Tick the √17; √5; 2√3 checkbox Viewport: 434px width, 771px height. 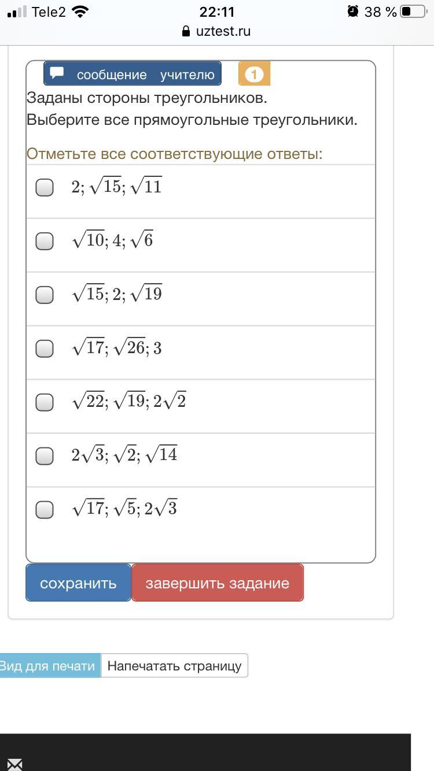[x=45, y=510]
